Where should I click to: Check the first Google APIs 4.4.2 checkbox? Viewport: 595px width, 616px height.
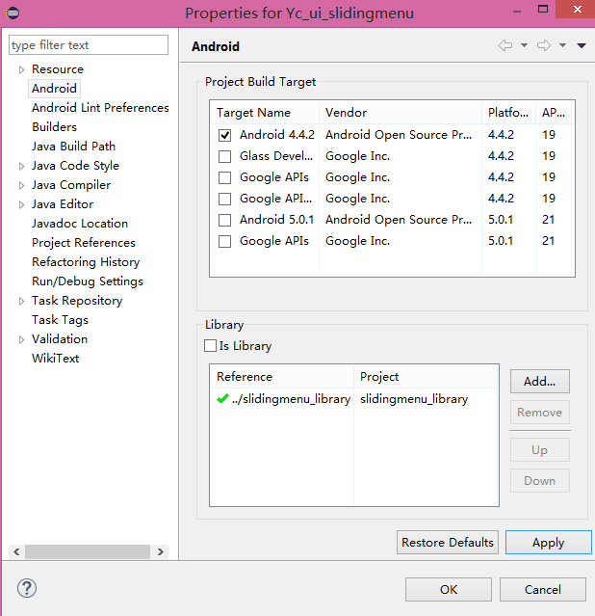click(225, 177)
